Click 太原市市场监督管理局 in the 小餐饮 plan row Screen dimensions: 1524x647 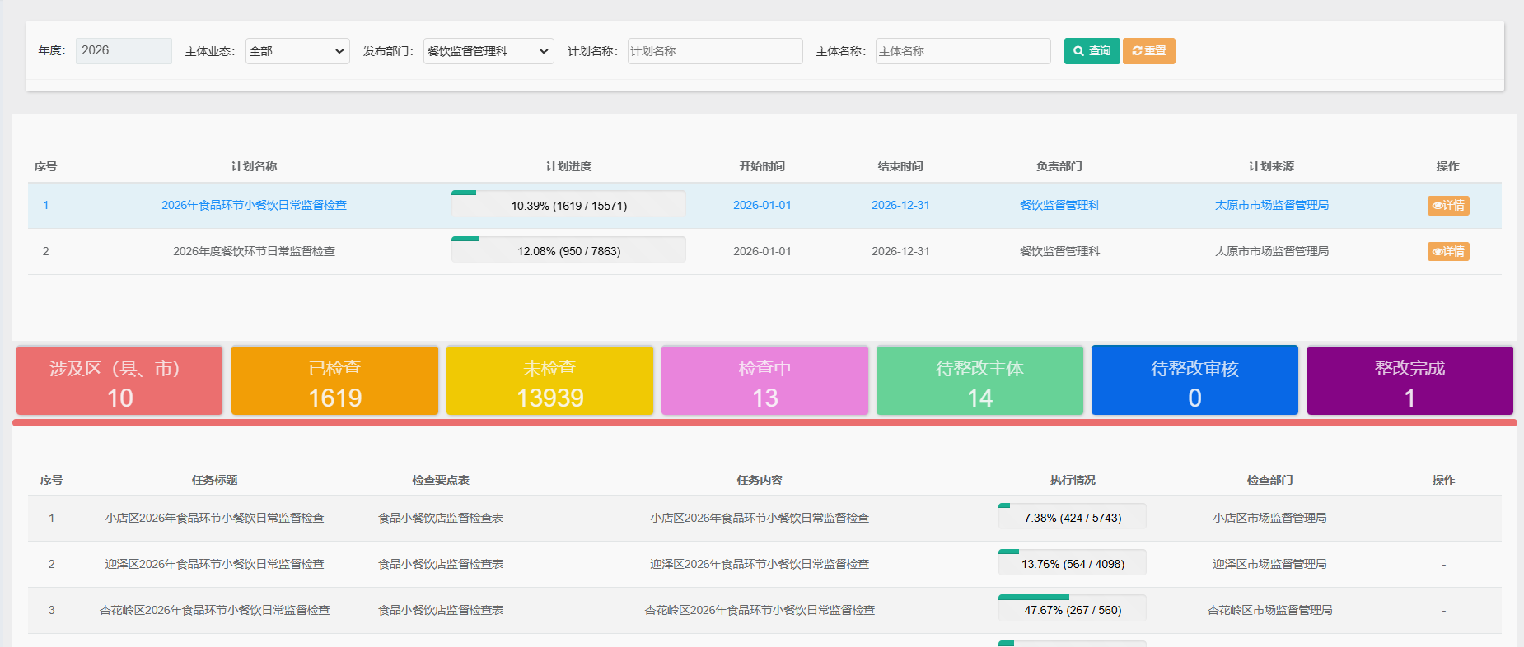pyautogui.click(x=1271, y=206)
